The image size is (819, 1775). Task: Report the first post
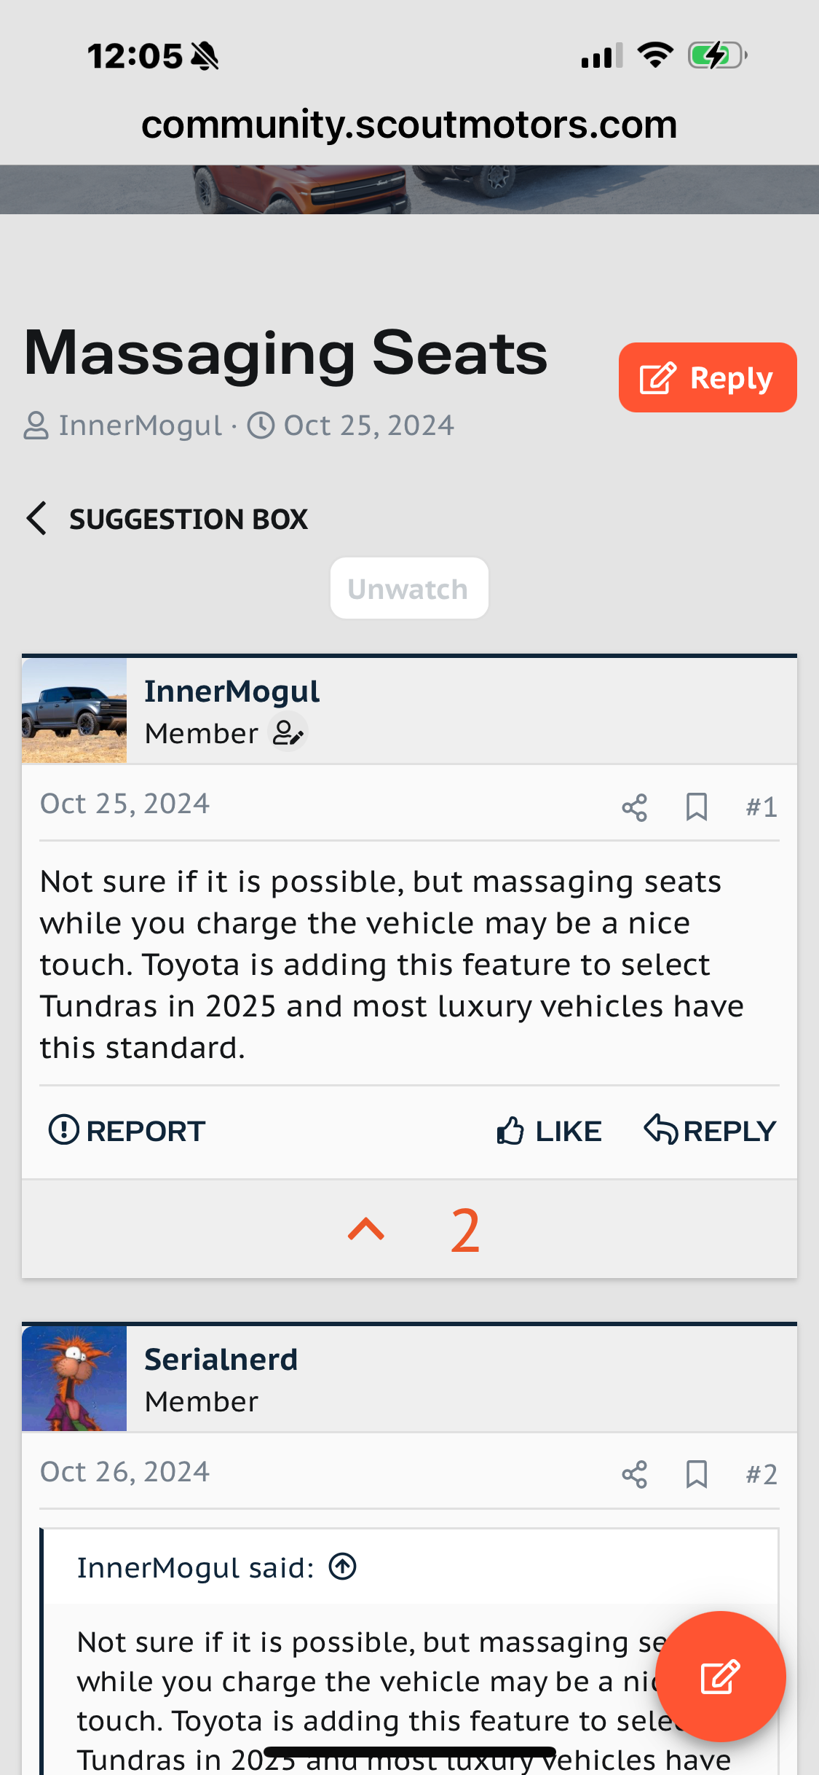click(x=127, y=1131)
